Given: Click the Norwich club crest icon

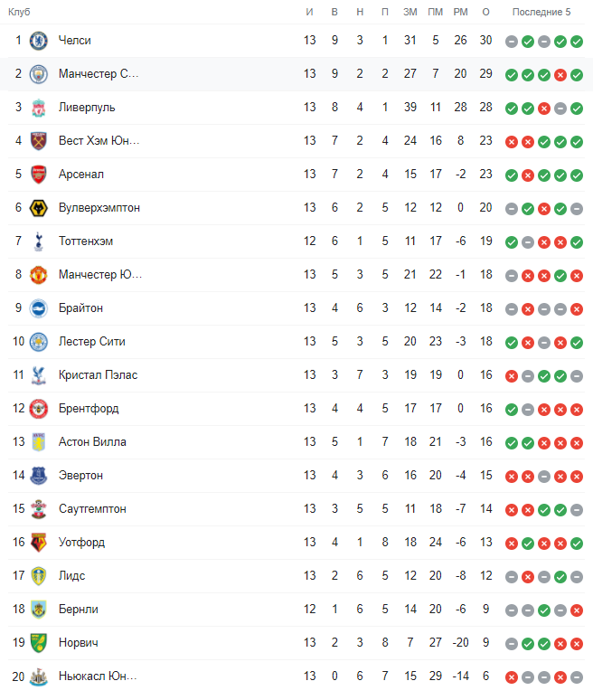Looking at the screenshot, I should [x=38, y=643].
